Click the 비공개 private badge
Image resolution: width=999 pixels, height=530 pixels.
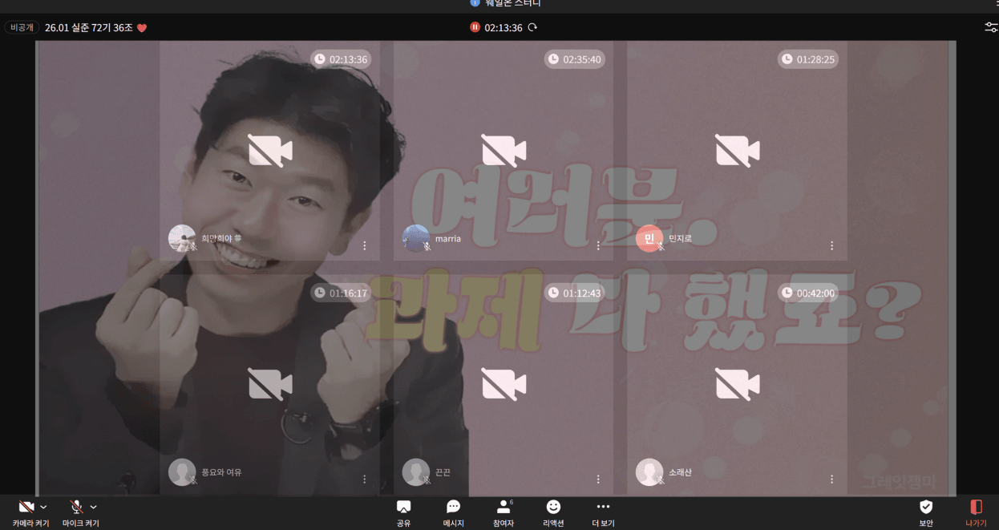22,27
